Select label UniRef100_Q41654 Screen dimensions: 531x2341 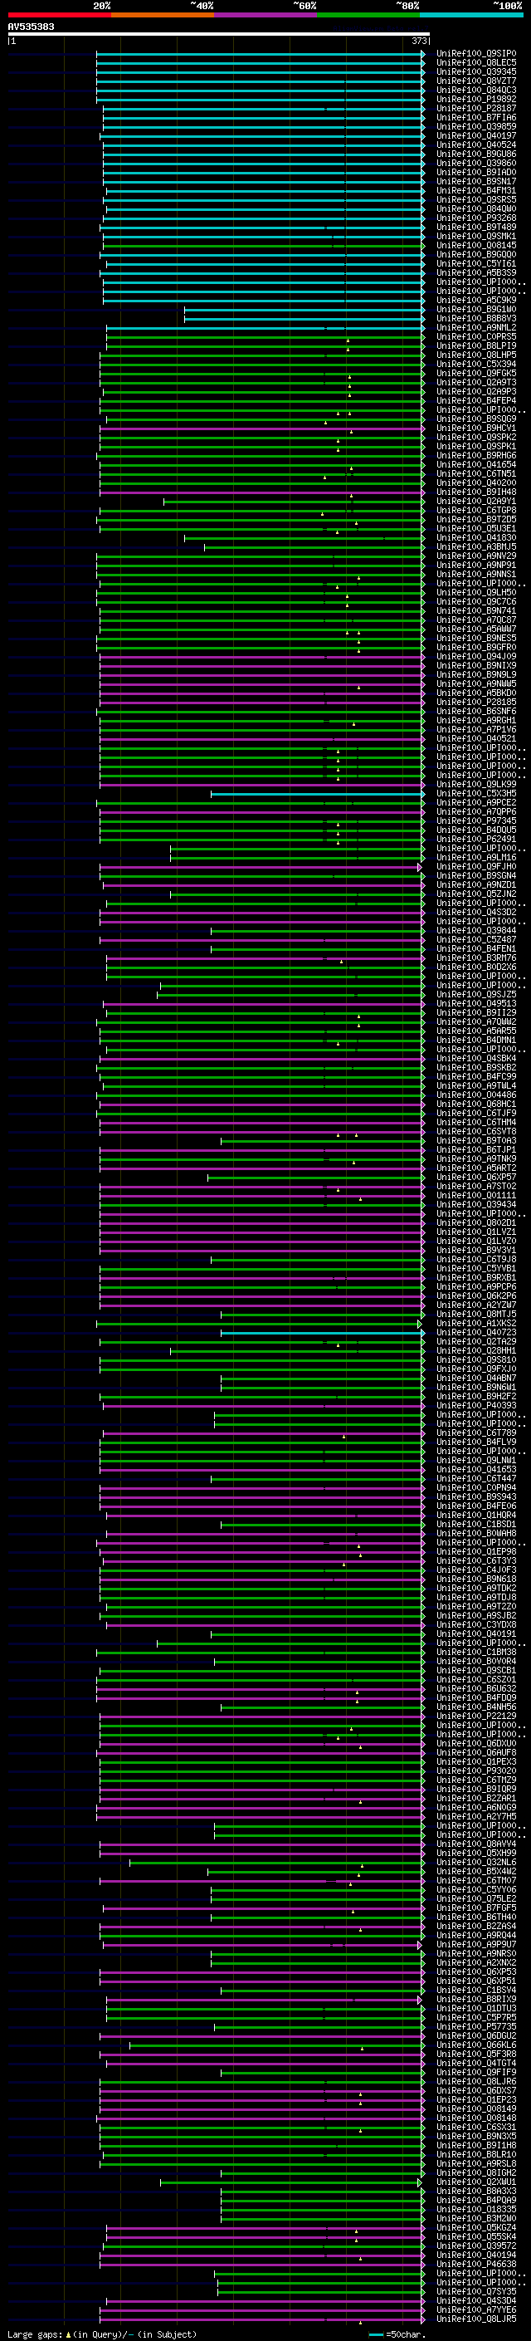[476, 464]
